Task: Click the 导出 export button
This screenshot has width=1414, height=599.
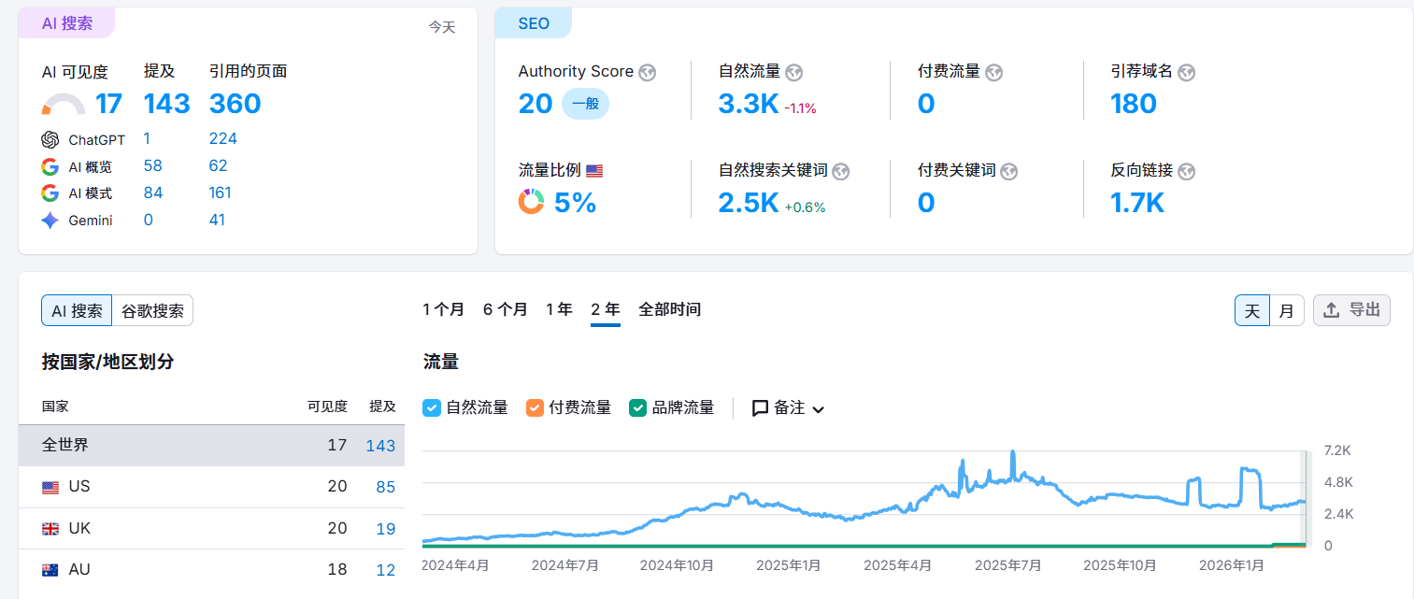Action: tap(1351, 310)
